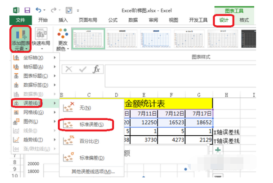Viewport: 273px width, 183px height.
Task: Open the 文件 tab
Action: point(21,20)
